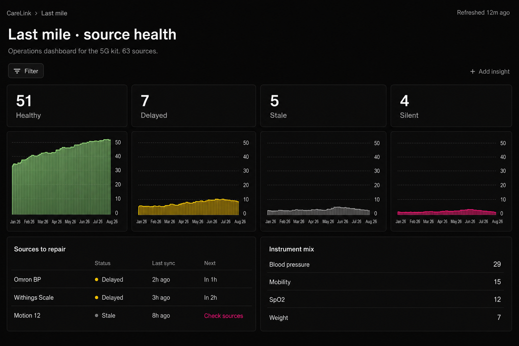Click the operations dashboard subtitle text
This screenshot has height=346, width=519.
pos(83,51)
